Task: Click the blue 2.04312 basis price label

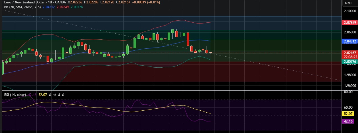Action: click(x=350, y=41)
